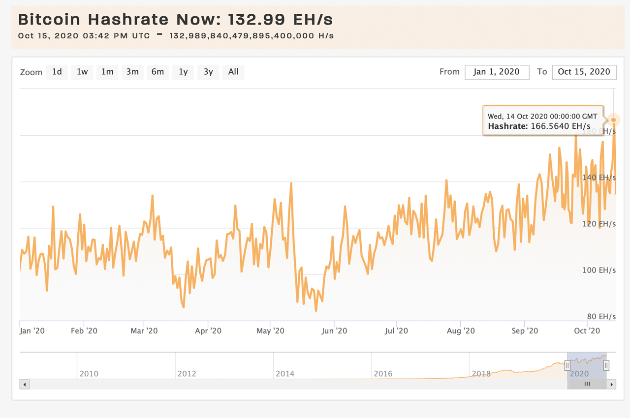Click the navigator scrollbar thumb

tap(587, 385)
